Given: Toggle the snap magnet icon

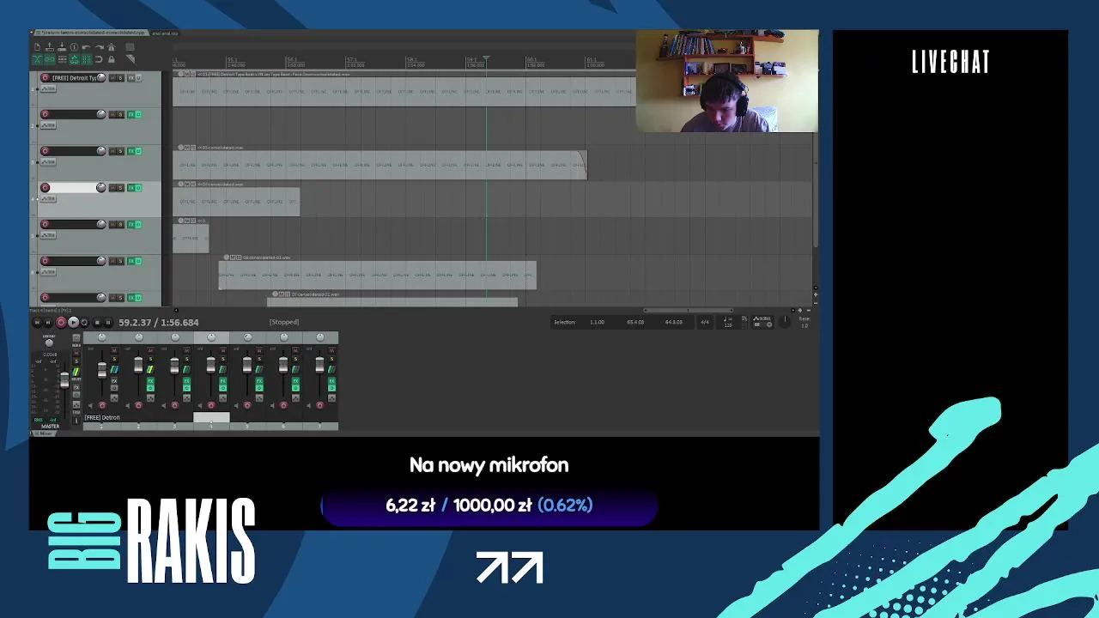Looking at the screenshot, I should click(99, 59).
